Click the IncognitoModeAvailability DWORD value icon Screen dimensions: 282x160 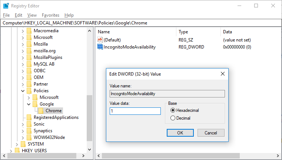click(x=100, y=47)
